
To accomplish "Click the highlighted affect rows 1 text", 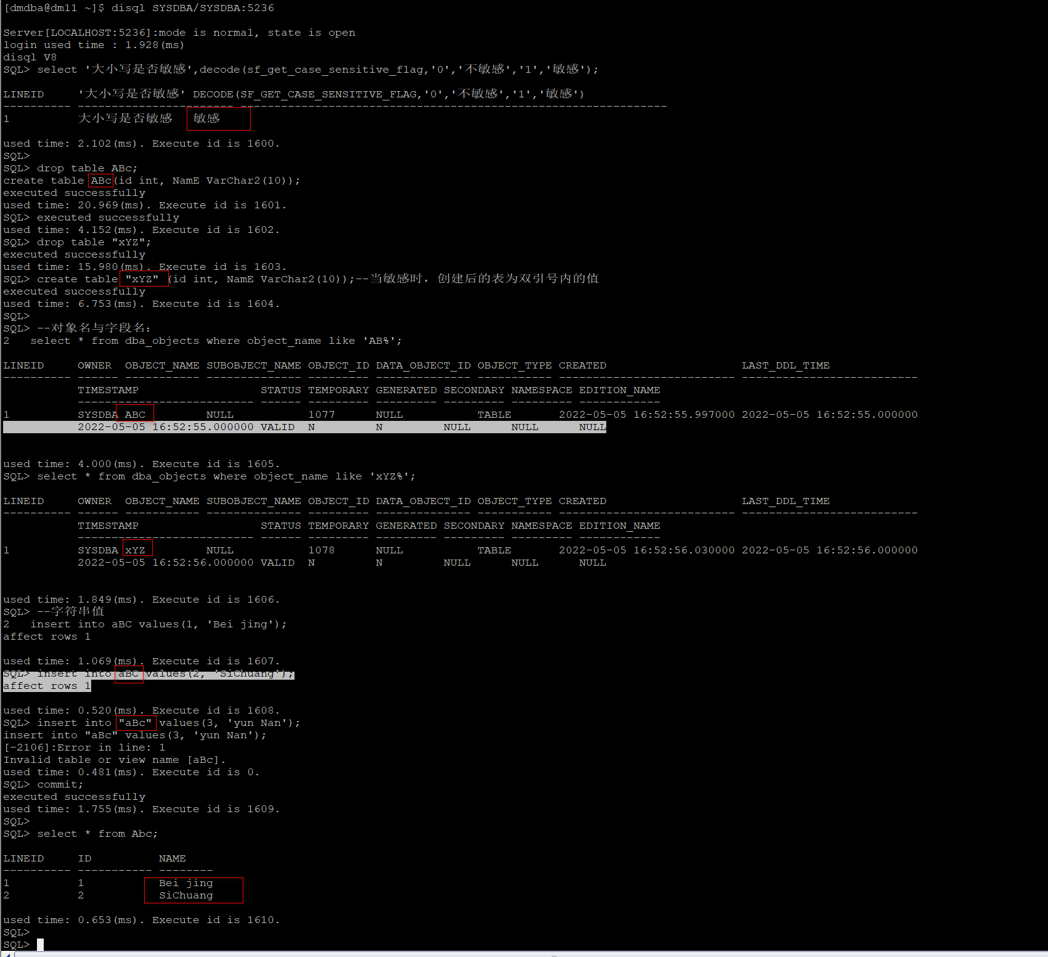I will [x=46, y=685].
